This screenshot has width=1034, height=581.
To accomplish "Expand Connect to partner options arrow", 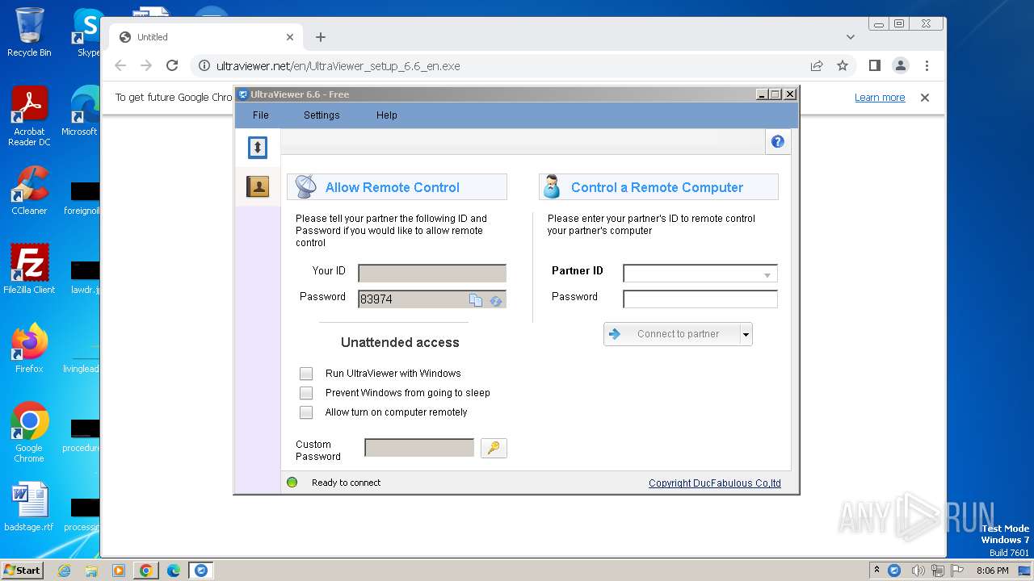I will click(746, 334).
